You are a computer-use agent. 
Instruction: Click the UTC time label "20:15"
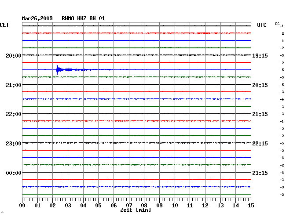click(260, 85)
